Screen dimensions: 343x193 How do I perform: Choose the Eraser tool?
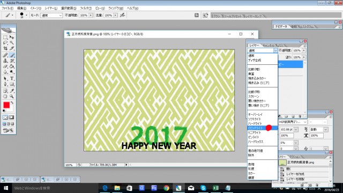[x=5, y=66]
